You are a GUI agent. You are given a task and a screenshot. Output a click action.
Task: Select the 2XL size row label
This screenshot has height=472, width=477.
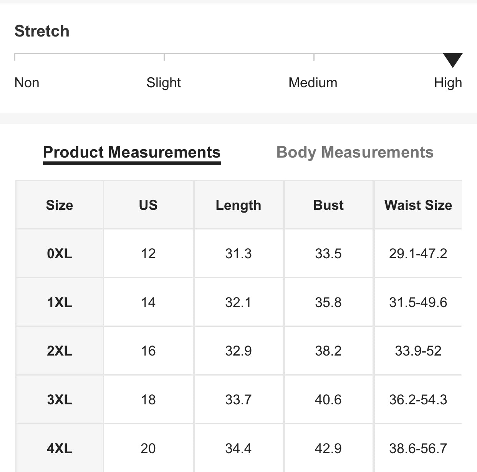coord(60,351)
